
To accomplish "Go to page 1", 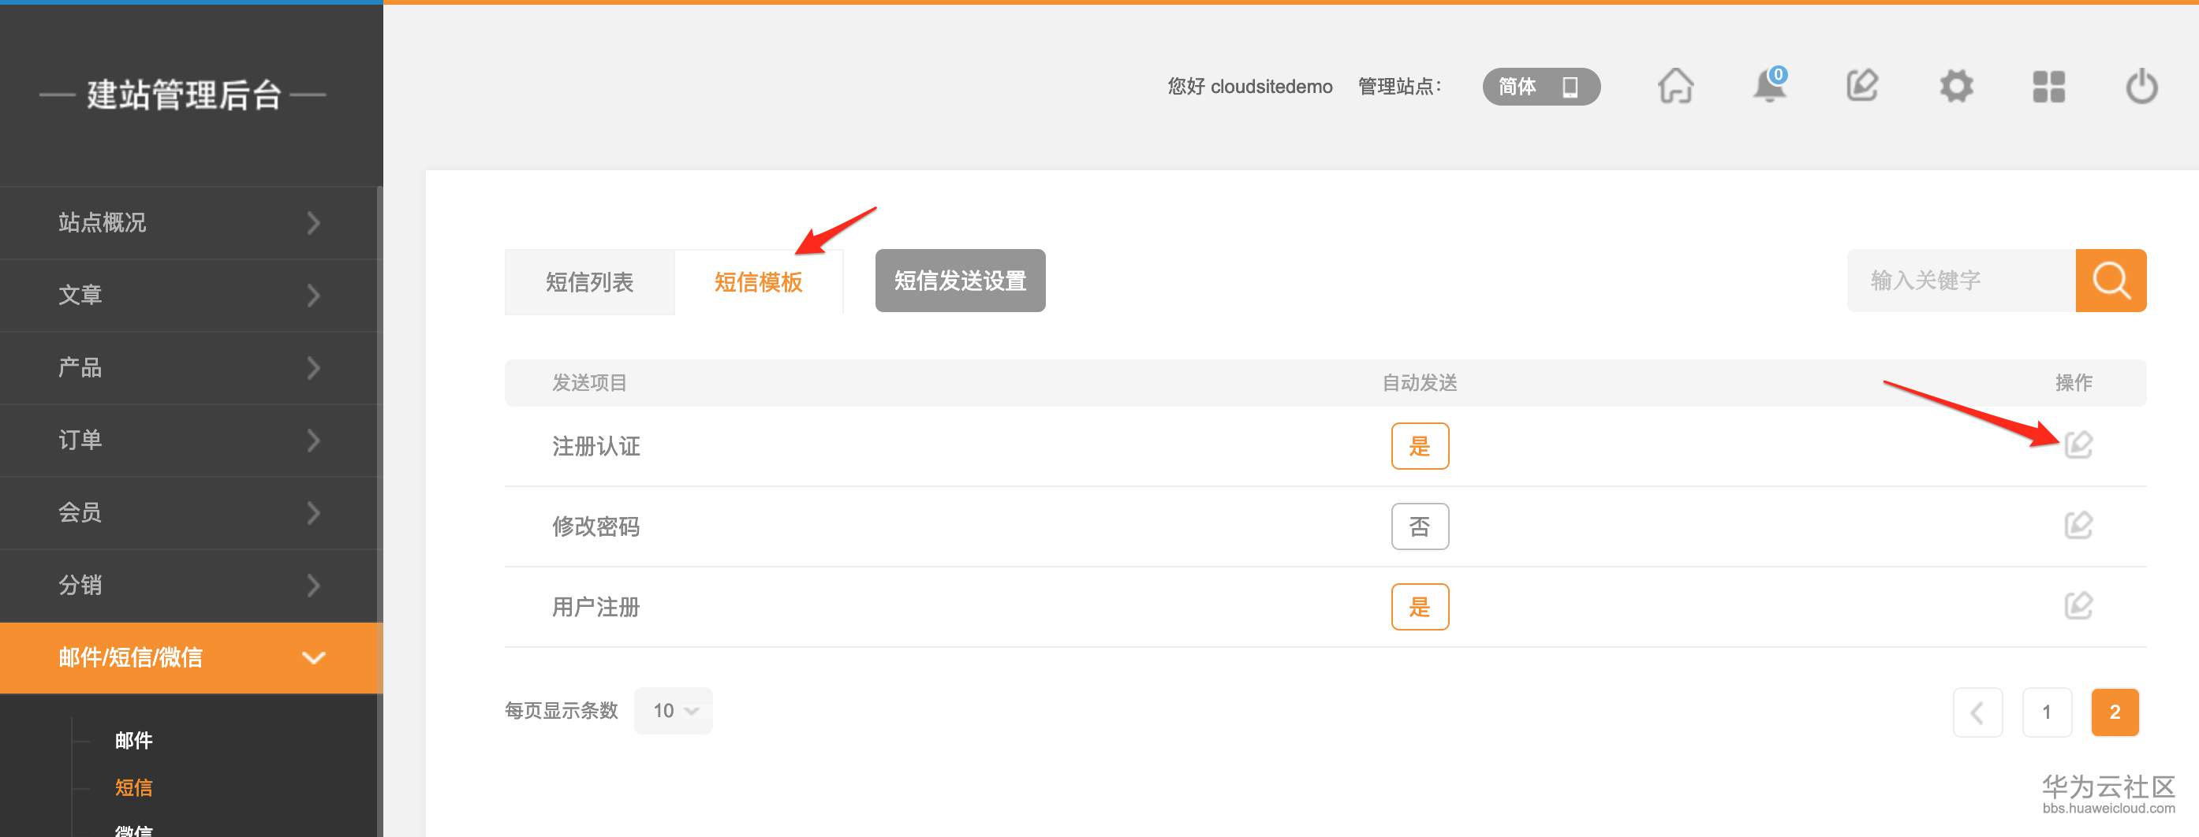I will 2046,712.
